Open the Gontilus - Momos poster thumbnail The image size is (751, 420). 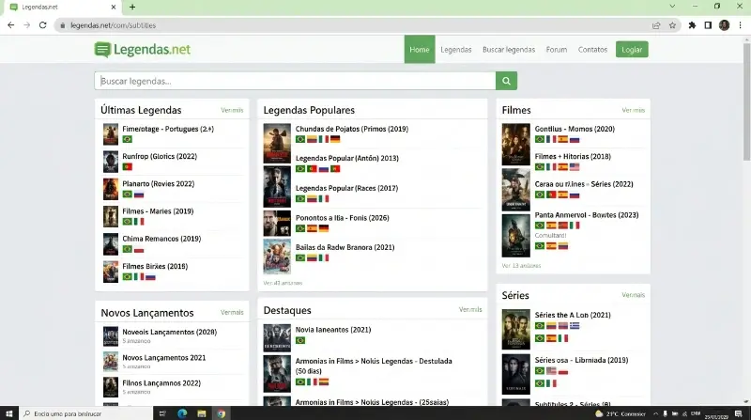click(515, 144)
